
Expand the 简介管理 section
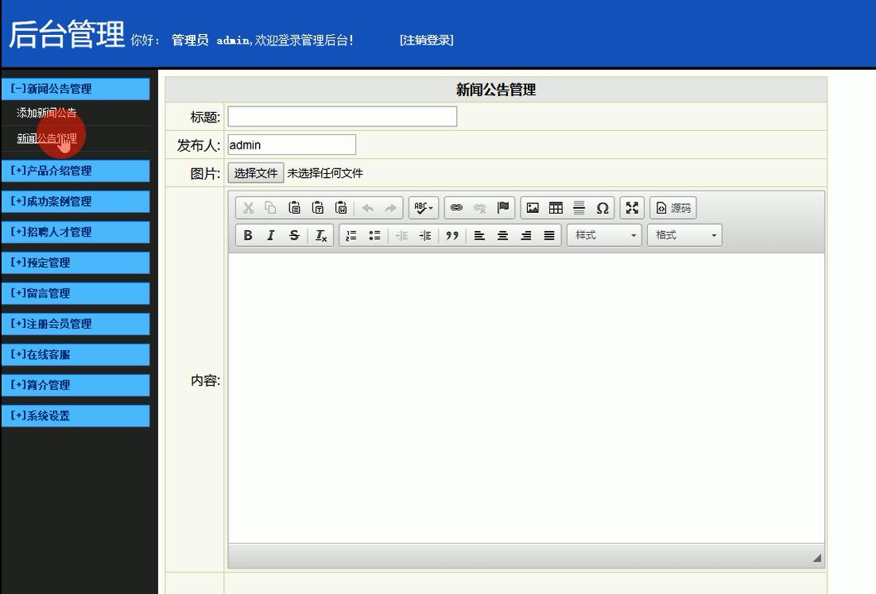(x=76, y=385)
